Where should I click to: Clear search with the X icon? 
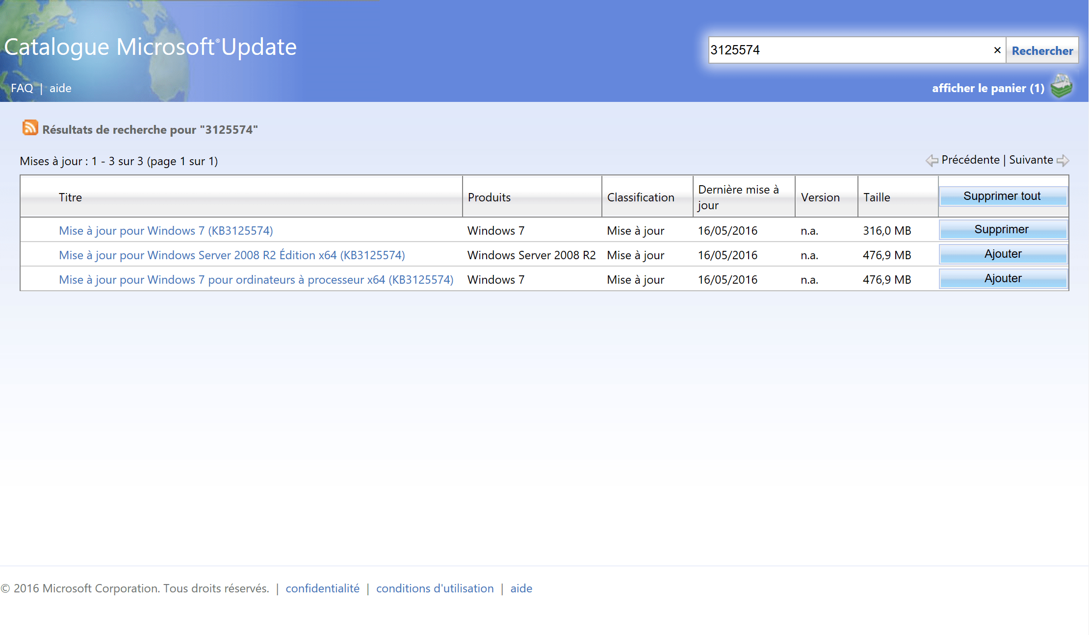point(997,50)
